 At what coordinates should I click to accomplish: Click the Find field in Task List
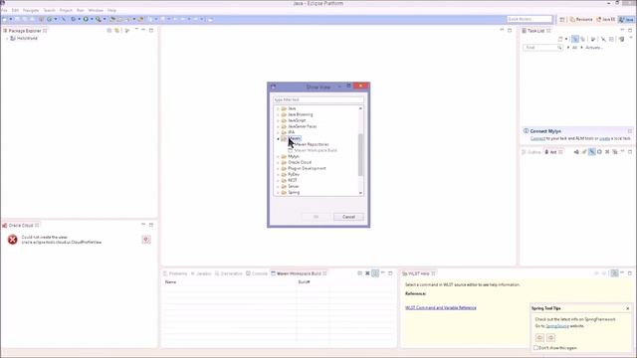pos(542,48)
